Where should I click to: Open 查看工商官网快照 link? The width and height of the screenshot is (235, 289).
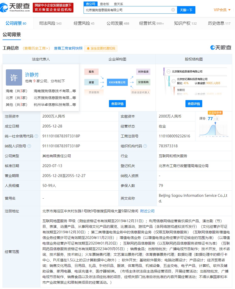[x=68, y=48]
